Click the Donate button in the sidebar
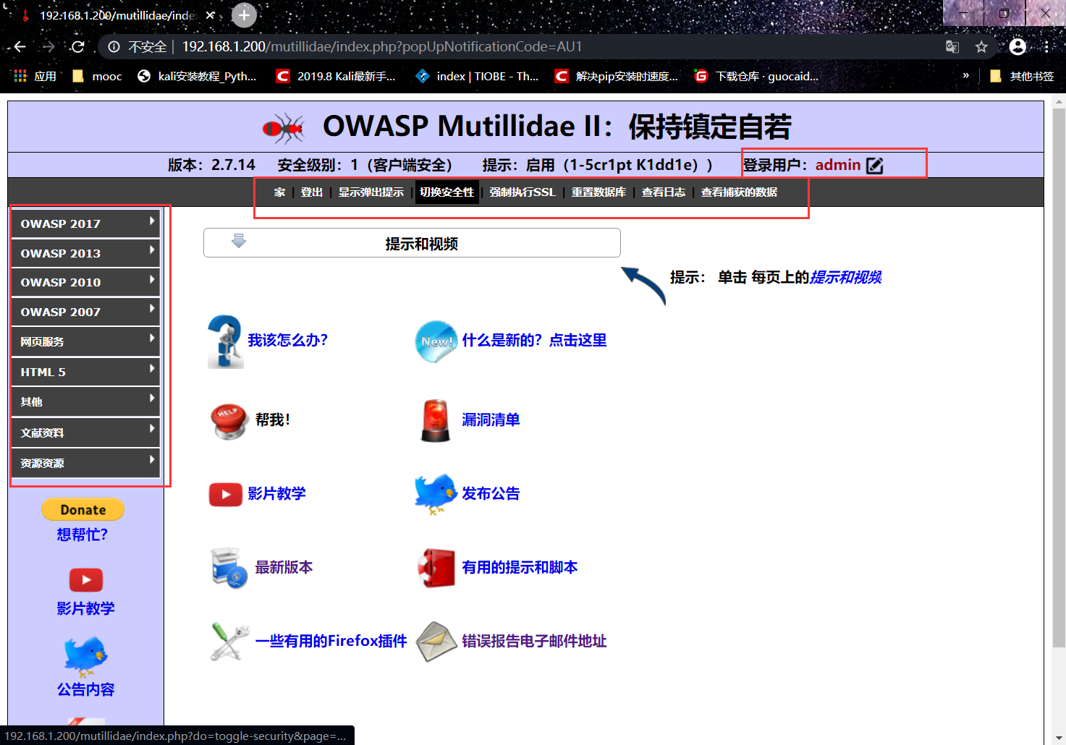This screenshot has width=1066, height=745. tap(83, 509)
